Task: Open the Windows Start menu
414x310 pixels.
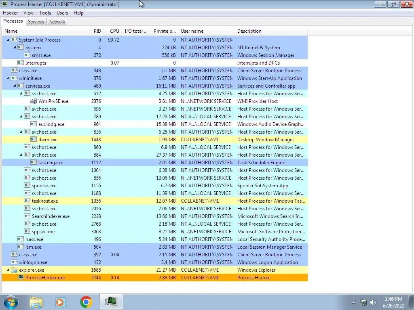Action: pyautogui.click(x=11, y=302)
